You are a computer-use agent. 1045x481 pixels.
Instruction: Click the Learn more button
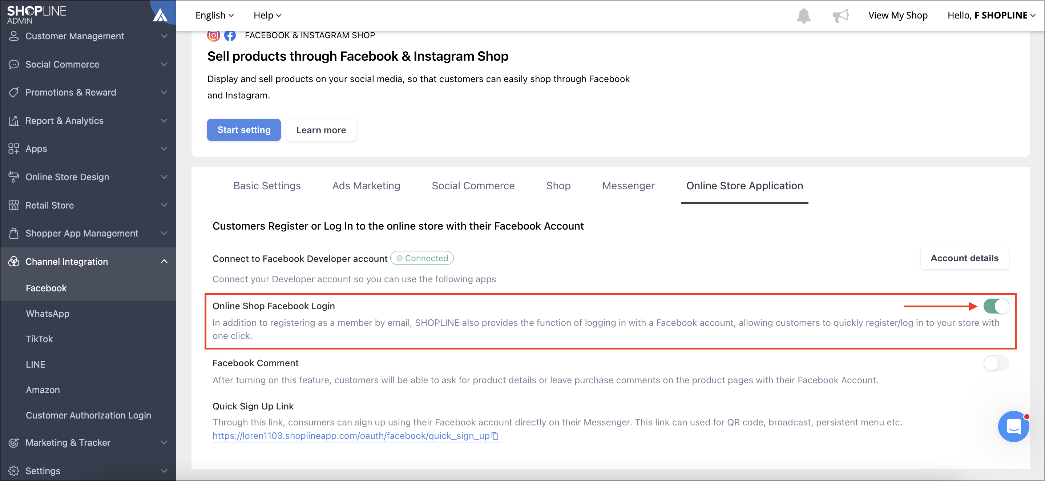(x=321, y=130)
